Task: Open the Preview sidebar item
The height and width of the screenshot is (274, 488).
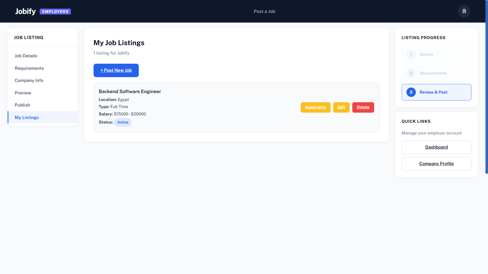Action: click(43, 93)
